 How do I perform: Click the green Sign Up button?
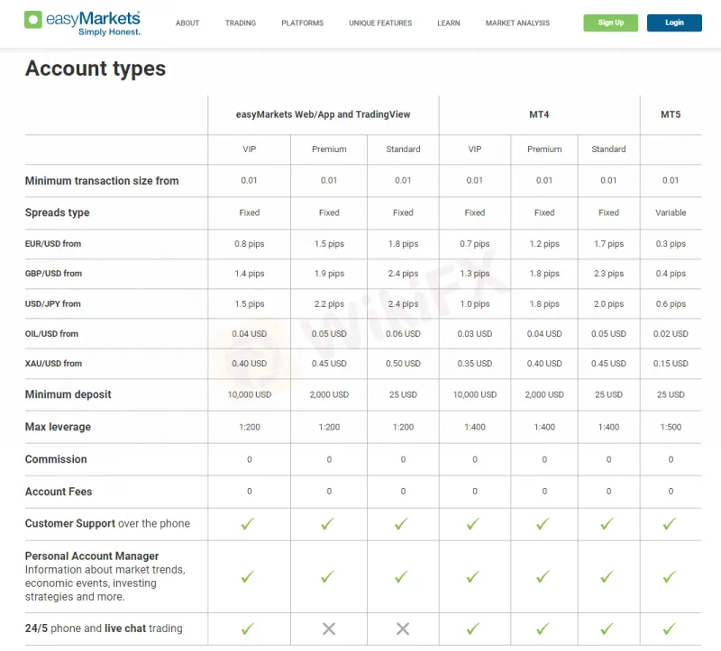(x=611, y=23)
